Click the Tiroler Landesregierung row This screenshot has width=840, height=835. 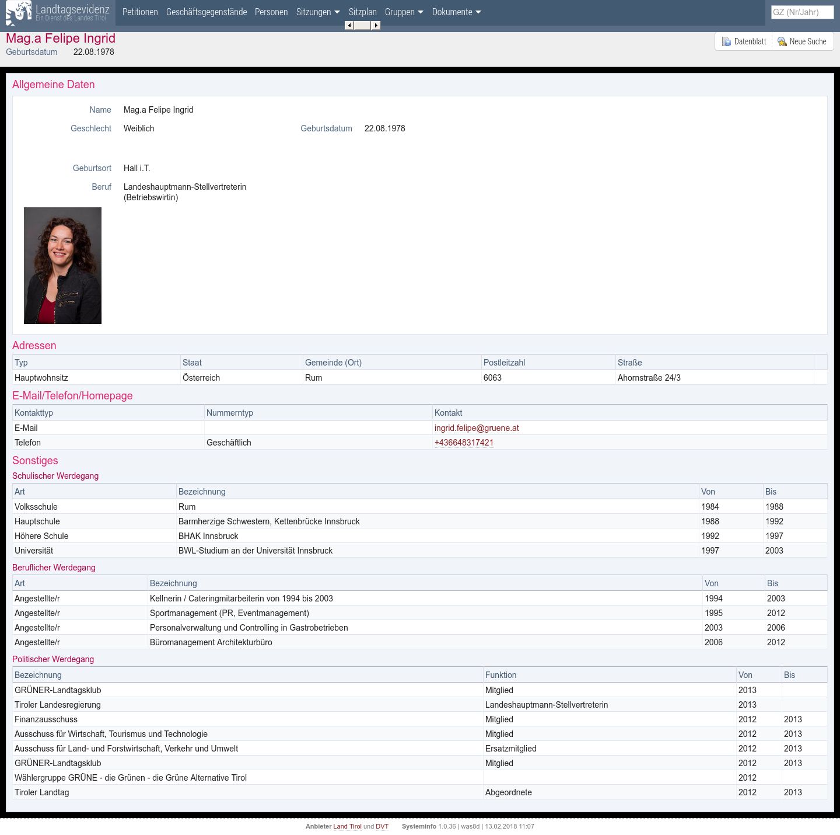420,705
